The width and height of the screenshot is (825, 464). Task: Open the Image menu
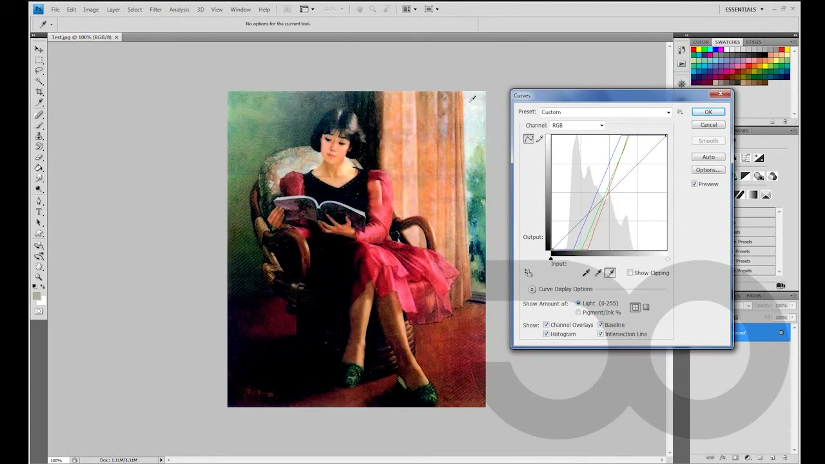pyautogui.click(x=91, y=10)
